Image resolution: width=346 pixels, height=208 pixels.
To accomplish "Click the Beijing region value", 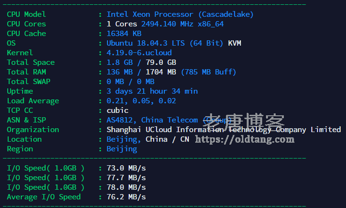I will click(121, 149).
